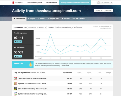
Task: Open the Original Pins tab
Action: coord(53,19)
